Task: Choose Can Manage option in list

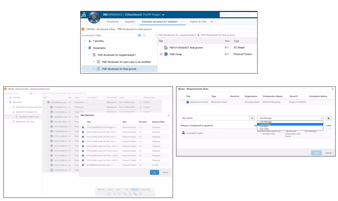Action: [x=290, y=122]
